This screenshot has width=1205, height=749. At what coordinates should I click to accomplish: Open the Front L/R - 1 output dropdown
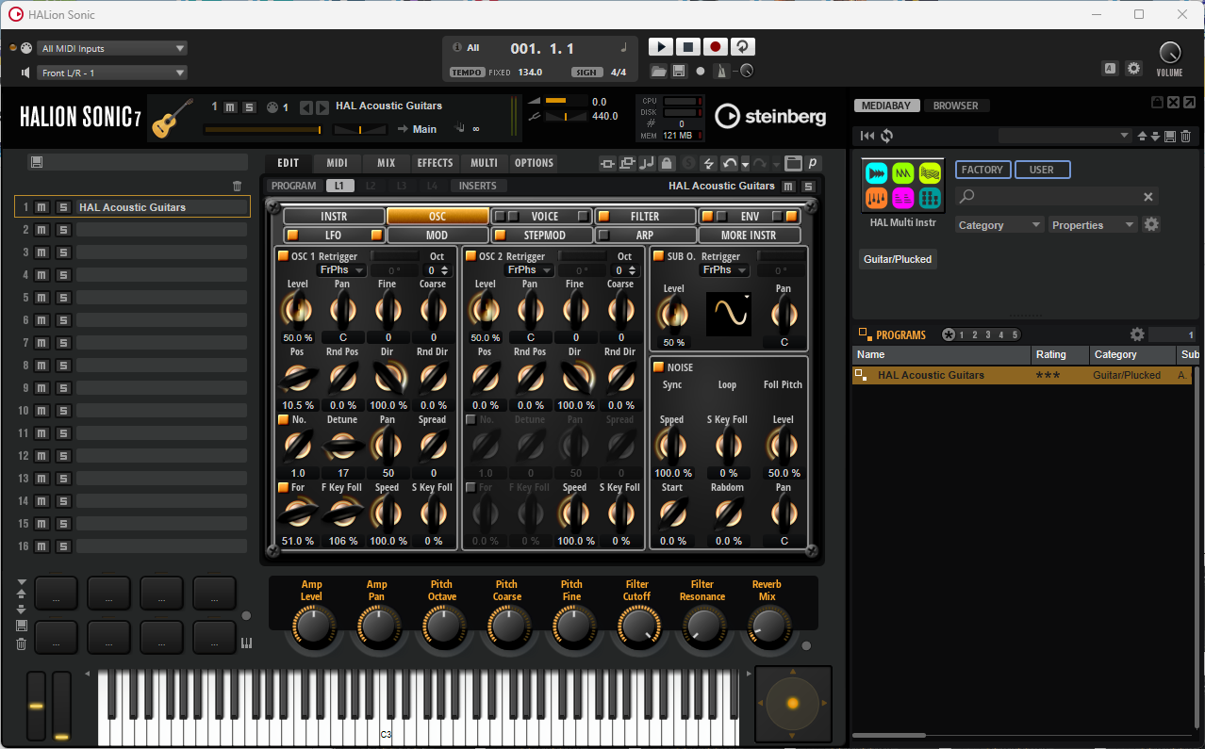coord(113,73)
